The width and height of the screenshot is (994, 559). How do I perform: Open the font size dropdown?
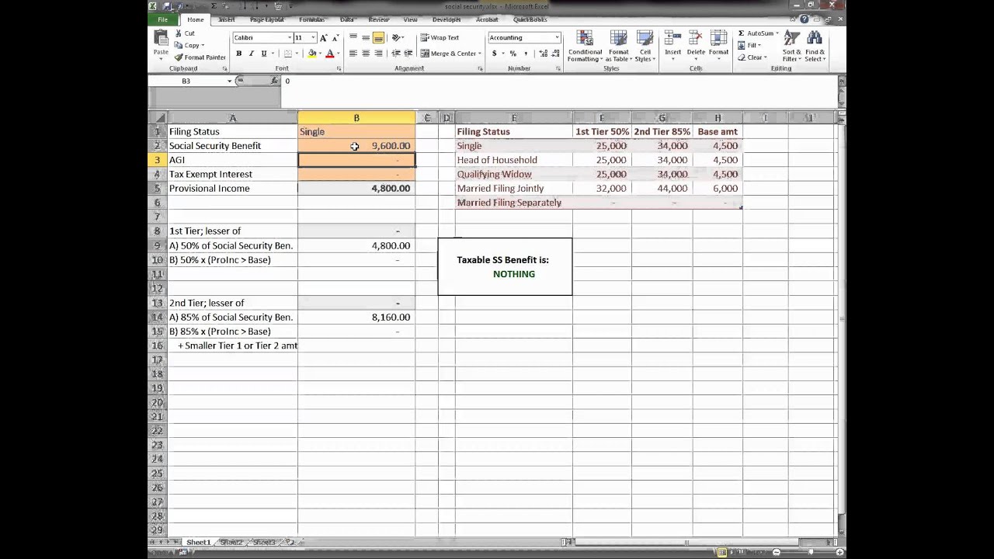click(313, 37)
